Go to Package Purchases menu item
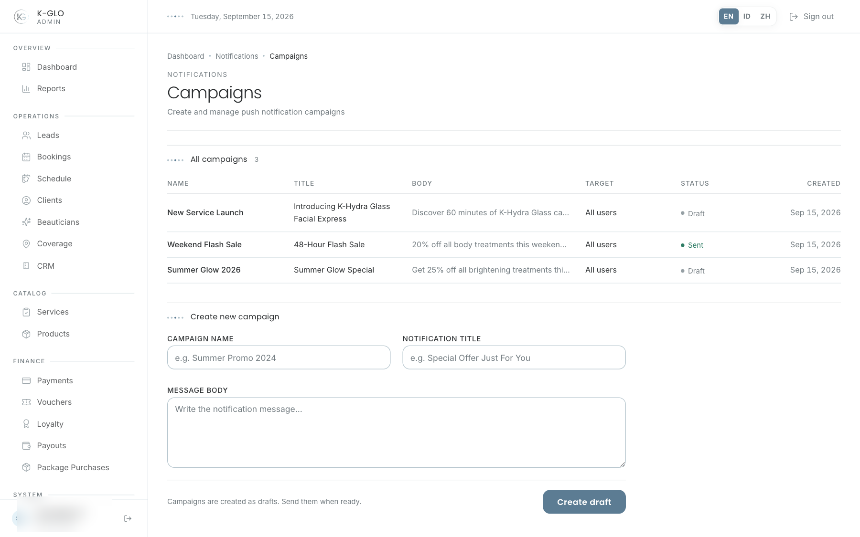The height and width of the screenshot is (537, 860). tap(74, 467)
